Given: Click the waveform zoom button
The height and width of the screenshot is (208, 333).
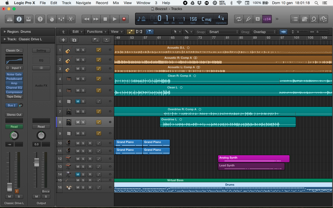Looking at the screenshot, I should click(283, 32).
